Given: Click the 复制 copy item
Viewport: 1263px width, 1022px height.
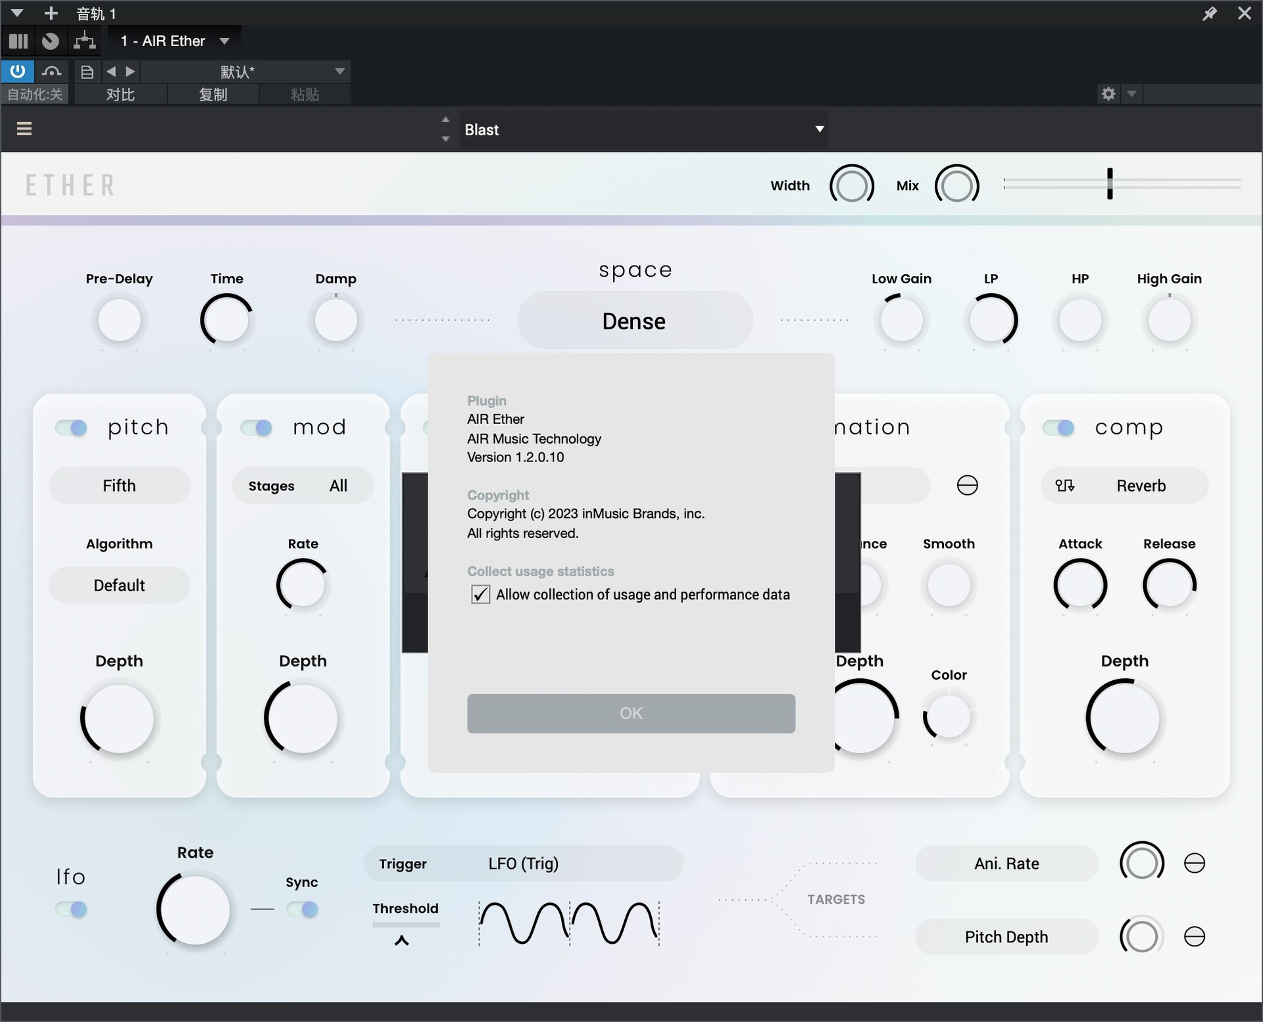Looking at the screenshot, I should (x=213, y=95).
